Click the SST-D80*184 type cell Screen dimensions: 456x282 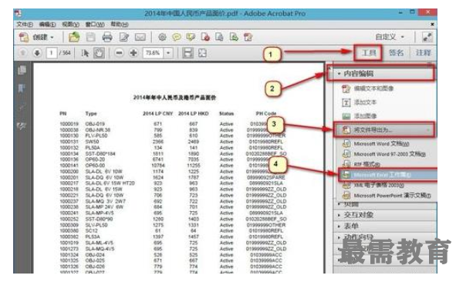[100, 153]
